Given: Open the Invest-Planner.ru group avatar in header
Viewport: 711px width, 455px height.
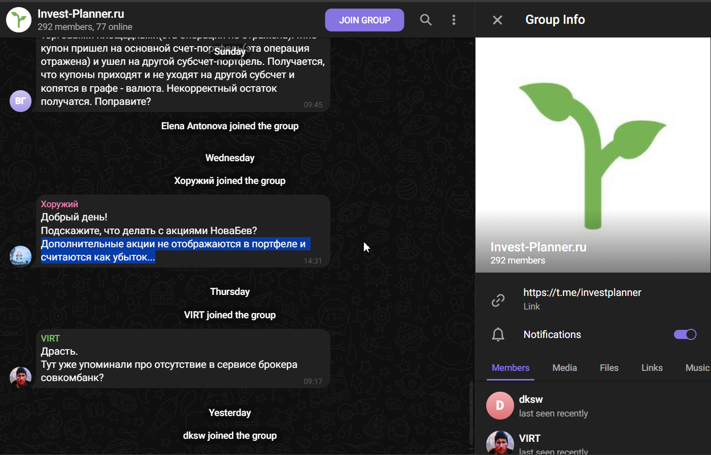Looking at the screenshot, I should pyautogui.click(x=19, y=20).
